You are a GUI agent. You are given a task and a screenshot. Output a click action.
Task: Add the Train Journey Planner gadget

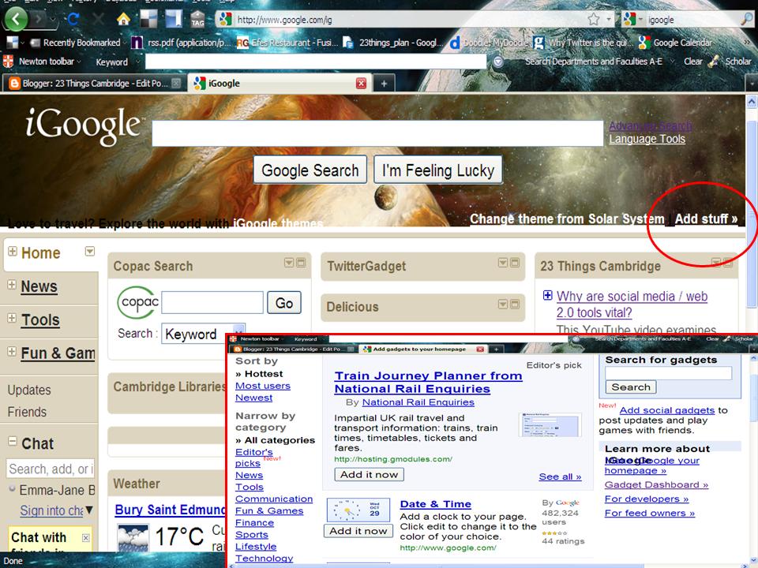coord(369,474)
